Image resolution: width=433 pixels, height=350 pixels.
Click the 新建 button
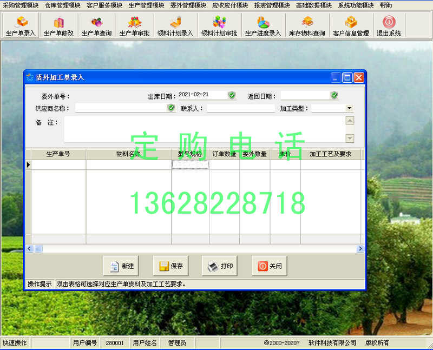tap(121, 266)
